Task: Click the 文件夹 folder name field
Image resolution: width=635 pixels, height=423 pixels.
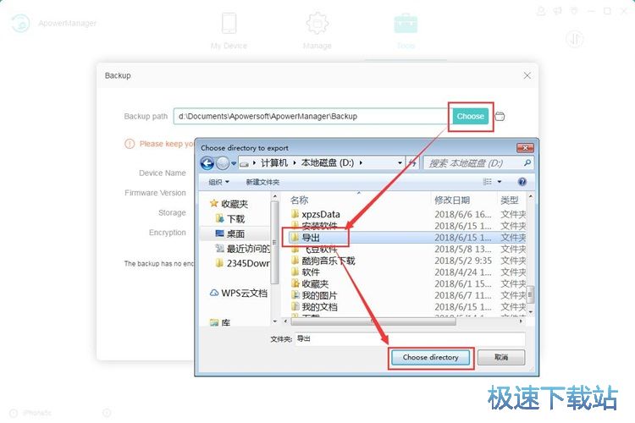Action: pos(410,338)
